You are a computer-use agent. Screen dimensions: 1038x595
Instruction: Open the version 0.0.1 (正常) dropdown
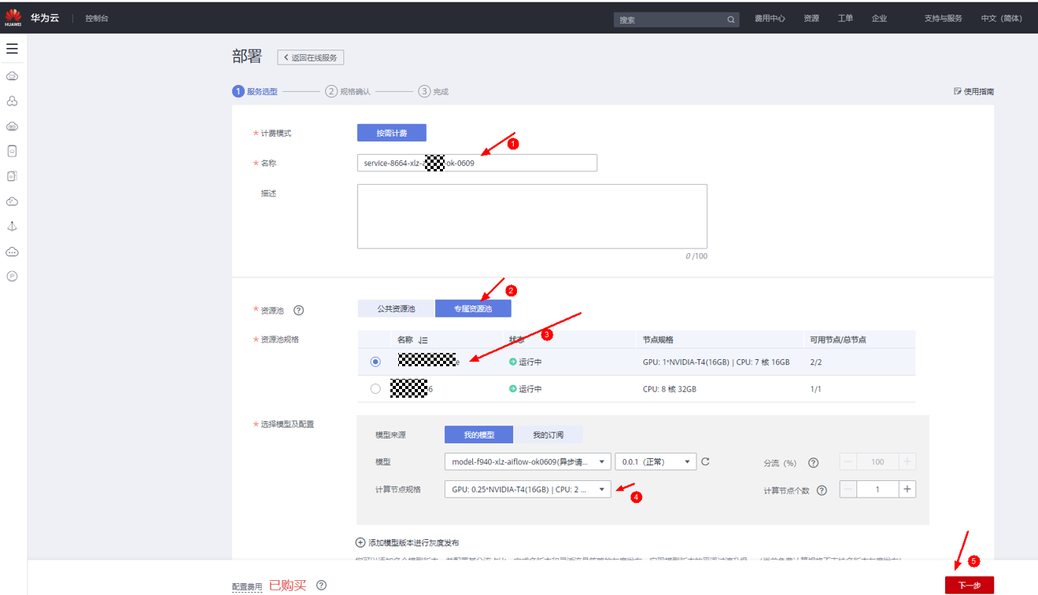tap(656, 462)
